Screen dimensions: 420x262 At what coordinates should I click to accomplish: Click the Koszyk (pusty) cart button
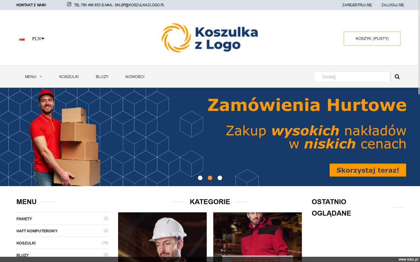point(372,38)
